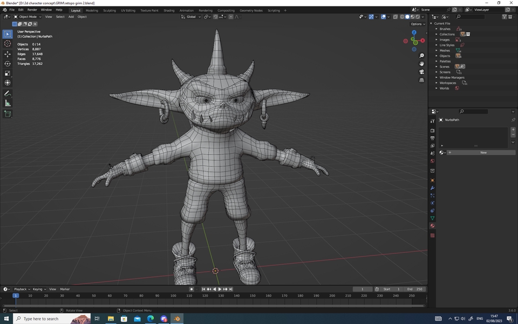Open the Playback dropdown in timeline
The image size is (518, 324).
tap(22, 289)
